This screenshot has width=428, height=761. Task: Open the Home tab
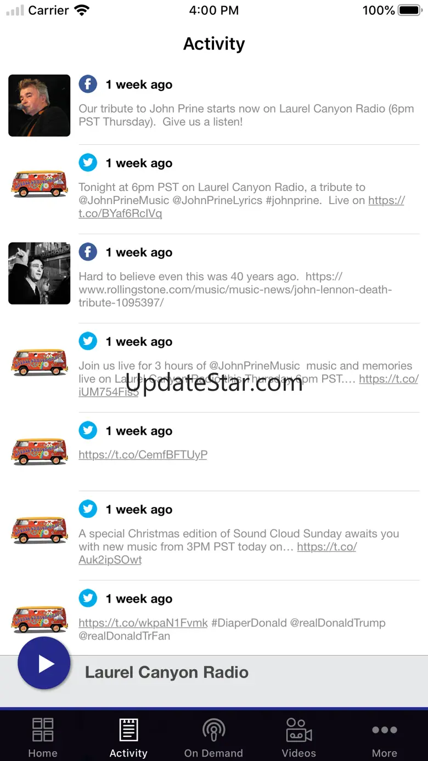(x=43, y=738)
